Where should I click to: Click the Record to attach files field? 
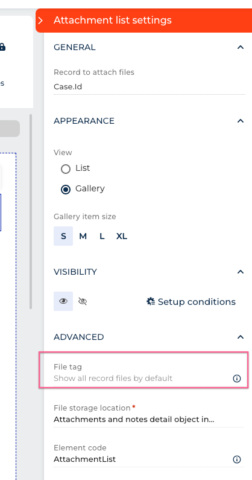[x=150, y=81]
